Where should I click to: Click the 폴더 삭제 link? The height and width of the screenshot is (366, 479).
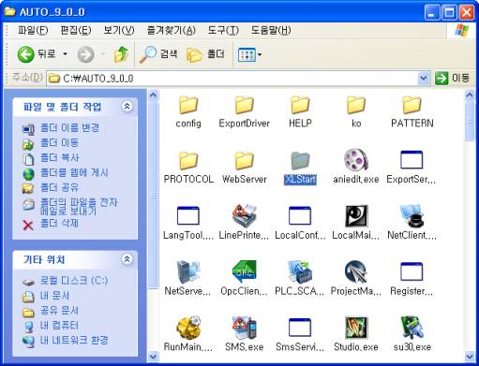pyautogui.click(x=59, y=224)
